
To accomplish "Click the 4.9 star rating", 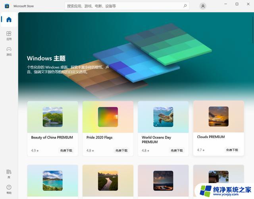I will coord(35,150).
